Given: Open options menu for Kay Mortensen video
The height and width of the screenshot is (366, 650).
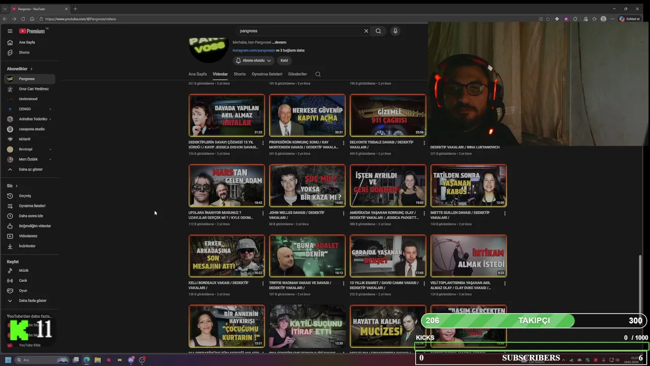Looking at the screenshot, I should point(343,143).
